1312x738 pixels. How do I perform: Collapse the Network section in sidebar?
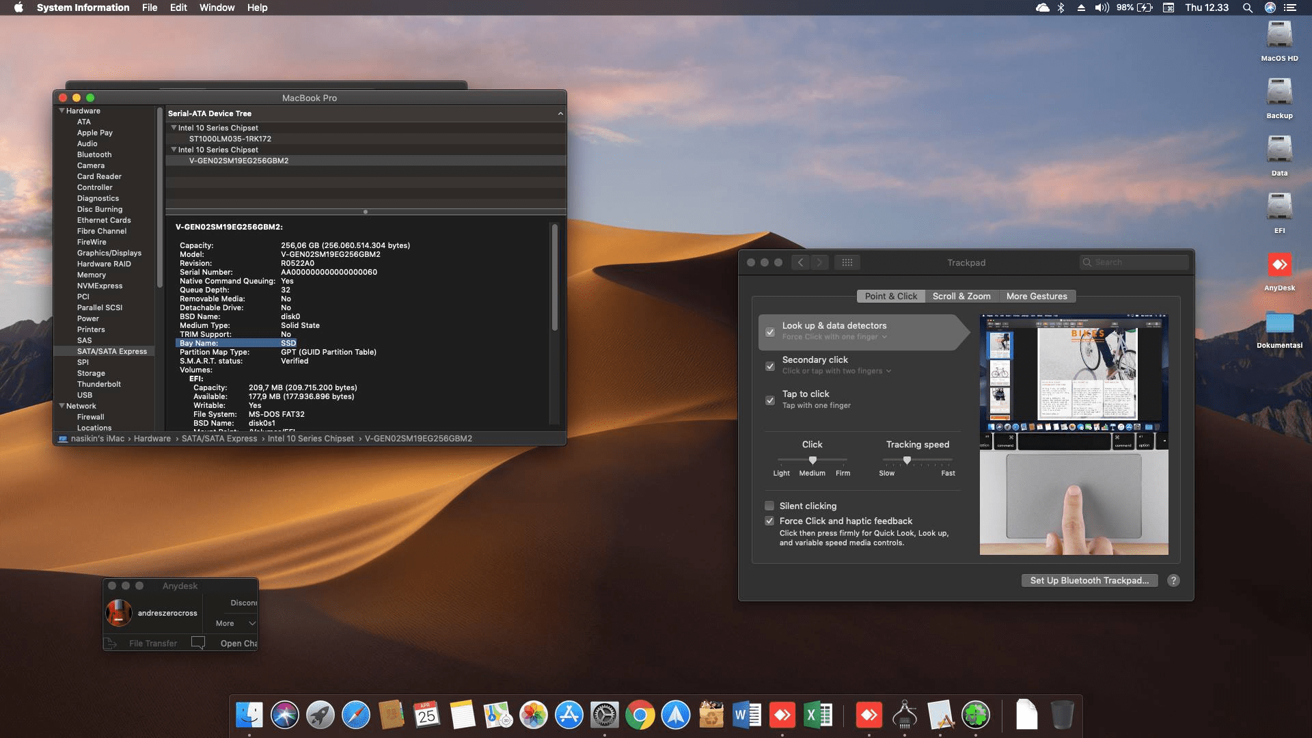point(62,406)
